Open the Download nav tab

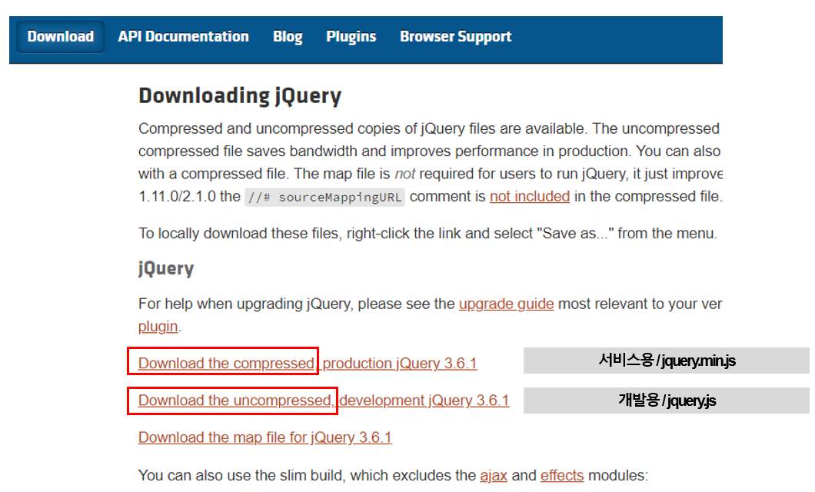click(60, 37)
